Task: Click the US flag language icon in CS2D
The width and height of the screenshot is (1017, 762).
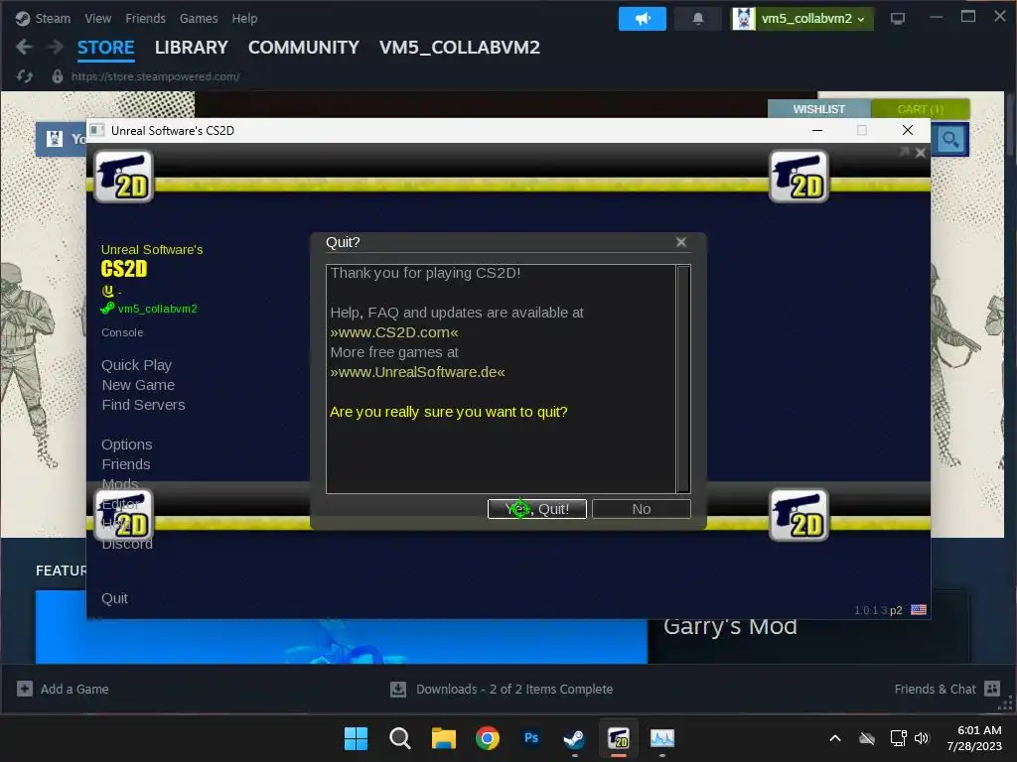Action: tap(919, 610)
